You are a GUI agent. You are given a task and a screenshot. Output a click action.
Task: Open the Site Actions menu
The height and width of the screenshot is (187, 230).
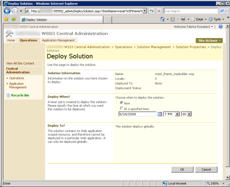209,40
